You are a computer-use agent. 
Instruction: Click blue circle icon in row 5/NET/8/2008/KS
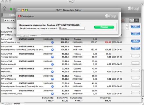point(52,50)
